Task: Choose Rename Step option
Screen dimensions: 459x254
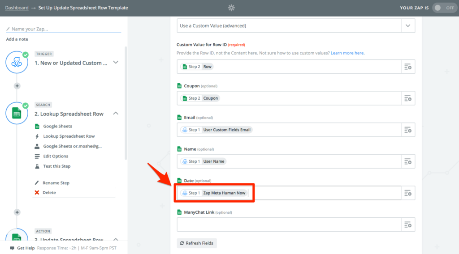Action: (x=56, y=183)
